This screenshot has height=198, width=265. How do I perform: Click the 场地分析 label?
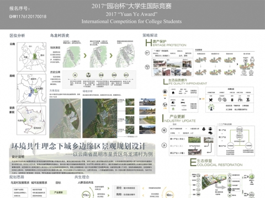pos(88,91)
